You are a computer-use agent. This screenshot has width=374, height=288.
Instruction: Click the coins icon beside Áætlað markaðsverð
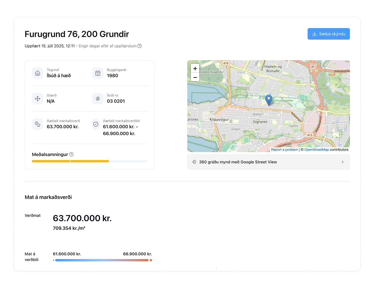point(38,124)
